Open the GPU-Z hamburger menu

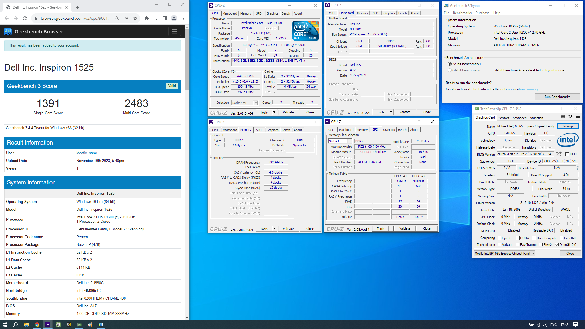(578, 117)
